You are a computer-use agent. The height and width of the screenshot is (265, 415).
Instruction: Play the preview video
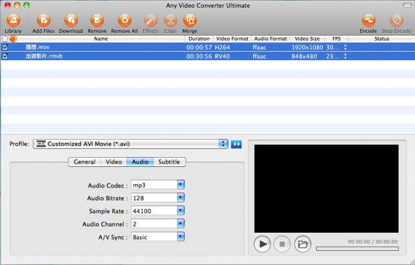[x=262, y=244]
